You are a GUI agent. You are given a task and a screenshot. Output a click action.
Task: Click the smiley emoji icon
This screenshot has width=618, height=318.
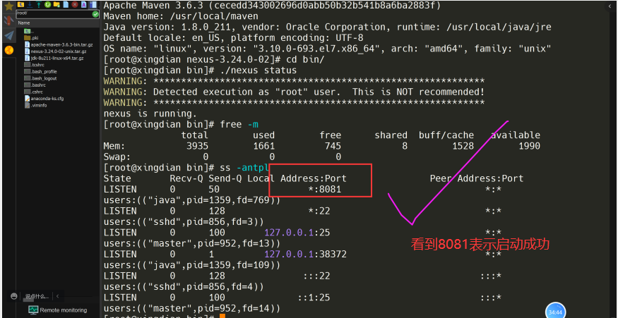pyautogui.click(x=14, y=296)
